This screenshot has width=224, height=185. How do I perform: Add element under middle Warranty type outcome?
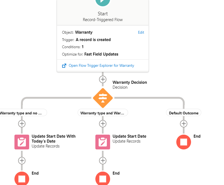103,124
